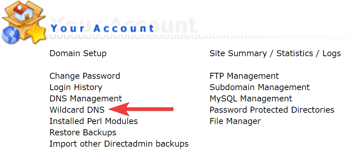Screen dimensions: 356x153
Task: Open Password Protected Directories
Action: tap(272, 110)
